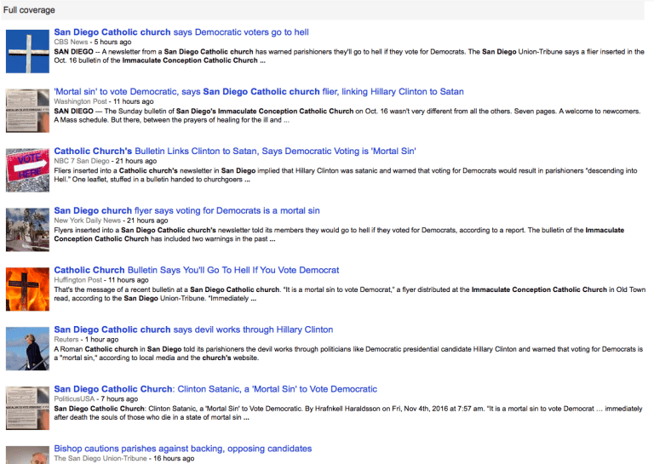Screen dimensions: 654x464
Task: Click the bishop photo thumbnail for Union-Tribune story
Action: [27, 455]
